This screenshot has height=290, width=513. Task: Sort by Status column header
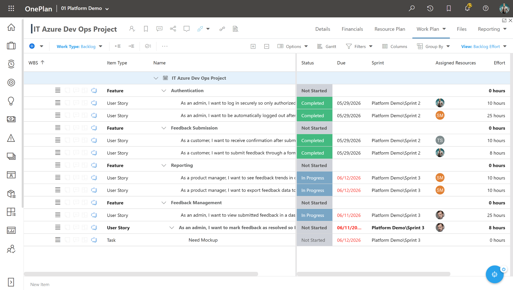coord(308,63)
